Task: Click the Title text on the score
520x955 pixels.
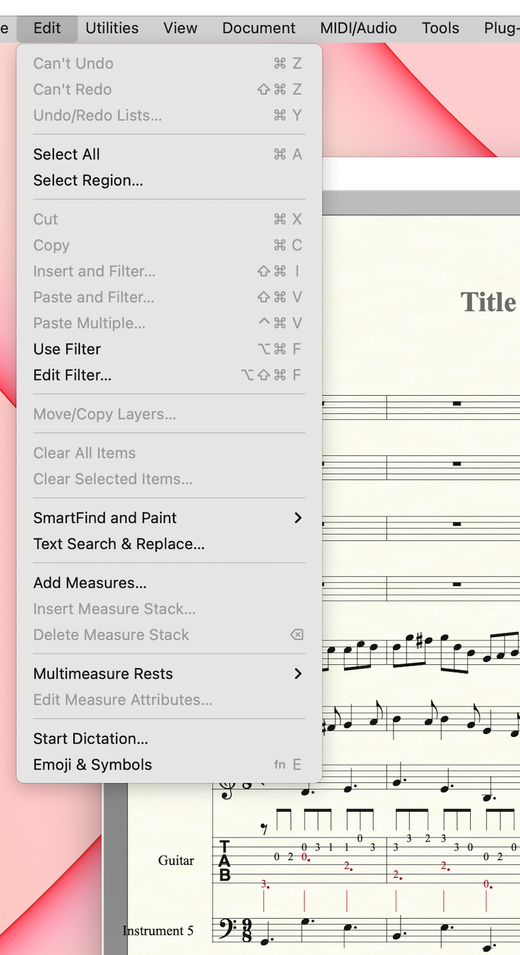Action: pyautogui.click(x=488, y=302)
